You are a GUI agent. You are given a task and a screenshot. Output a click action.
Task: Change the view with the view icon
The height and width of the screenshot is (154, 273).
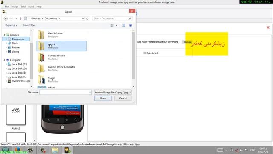pos(112,25)
